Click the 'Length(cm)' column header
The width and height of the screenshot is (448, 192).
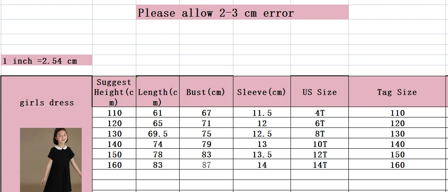(x=158, y=92)
